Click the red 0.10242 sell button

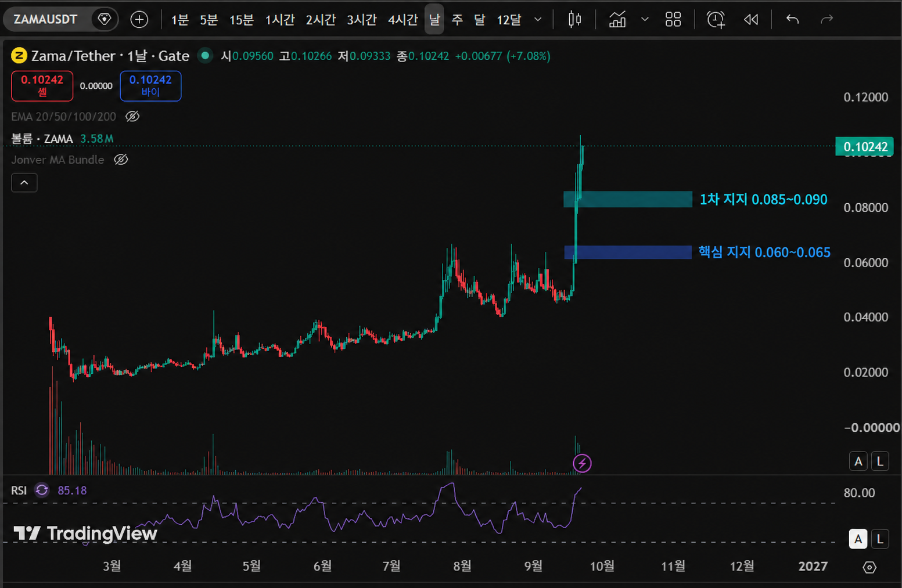pyautogui.click(x=42, y=86)
